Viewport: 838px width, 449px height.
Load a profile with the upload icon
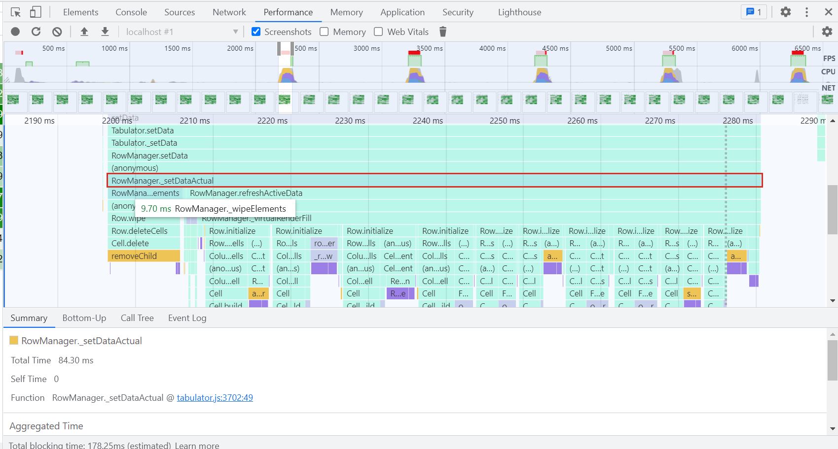(x=84, y=32)
